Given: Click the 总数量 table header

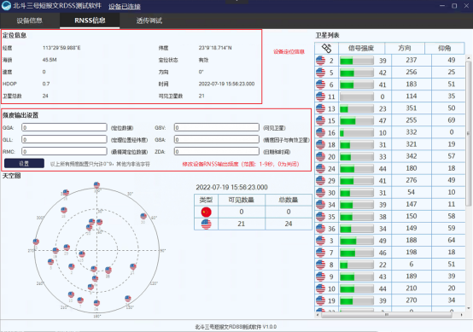Looking at the screenshot, I should pos(289,200).
